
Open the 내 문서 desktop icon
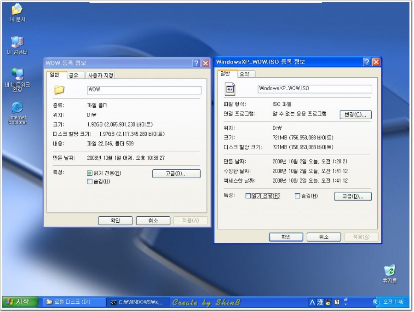click(17, 12)
